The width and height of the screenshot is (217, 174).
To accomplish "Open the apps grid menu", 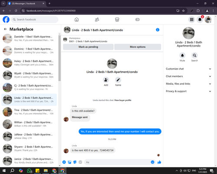I will [192, 20].
